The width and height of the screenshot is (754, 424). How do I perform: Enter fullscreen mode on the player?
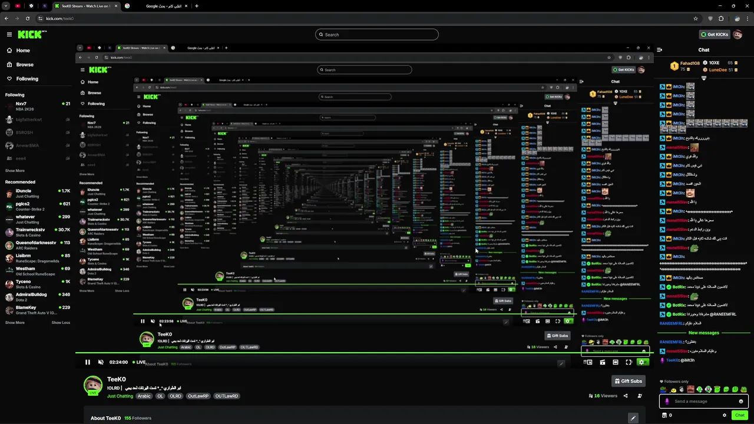(629, 362)
